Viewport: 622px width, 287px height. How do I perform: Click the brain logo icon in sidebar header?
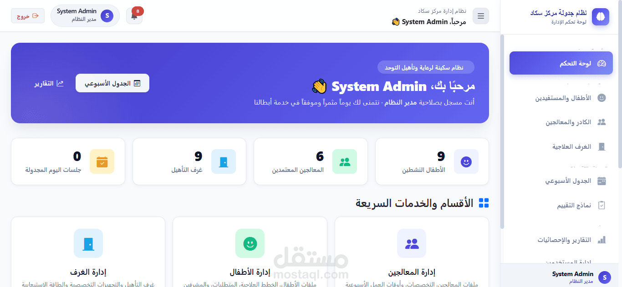pyautogui.click(x=600, y=16)
